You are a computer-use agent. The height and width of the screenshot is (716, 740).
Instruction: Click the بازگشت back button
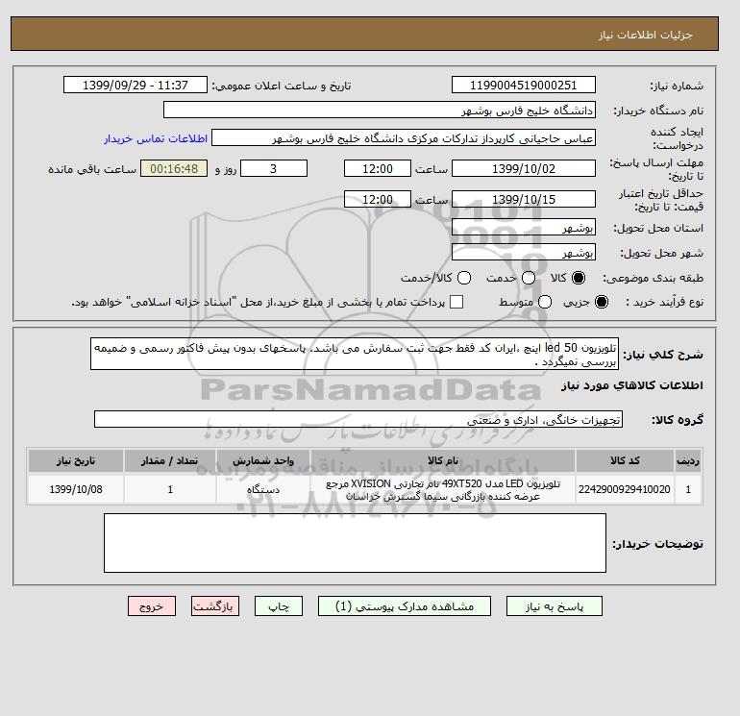click(x=215, y=606)
